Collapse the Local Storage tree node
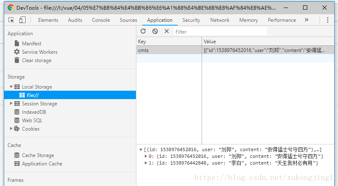This screenshot has height=186, width=338. tap(11, 86)
